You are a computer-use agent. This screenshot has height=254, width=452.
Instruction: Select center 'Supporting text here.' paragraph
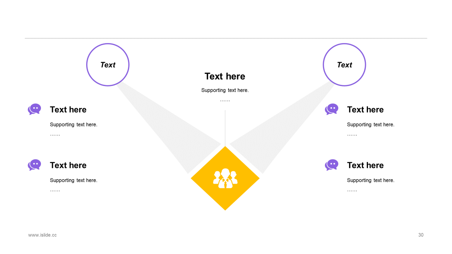225,90
